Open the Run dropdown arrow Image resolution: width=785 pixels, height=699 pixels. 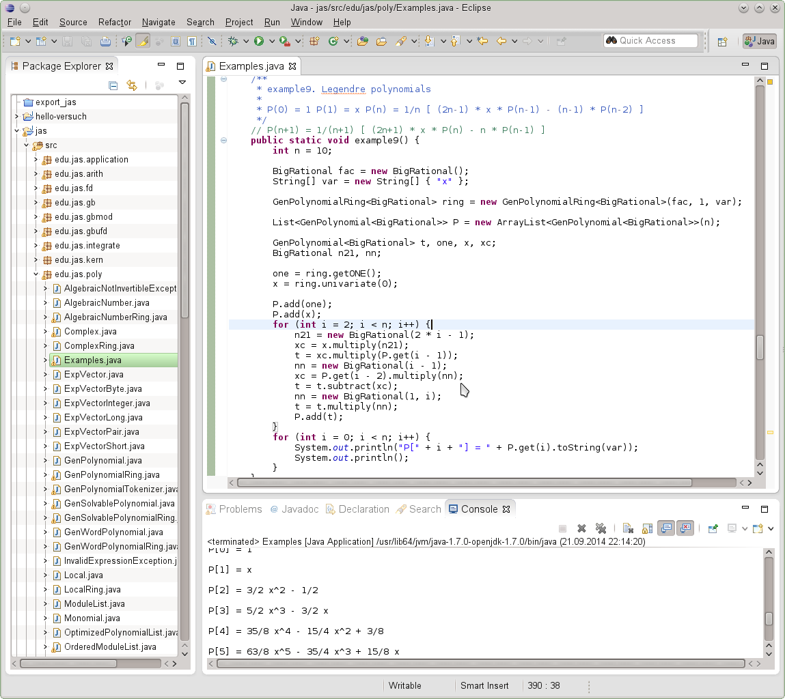(x=272, y=41)
